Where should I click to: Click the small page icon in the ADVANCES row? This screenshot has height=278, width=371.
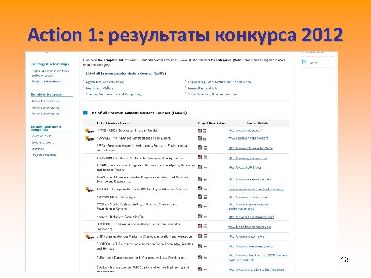click(x=205, y=139)
